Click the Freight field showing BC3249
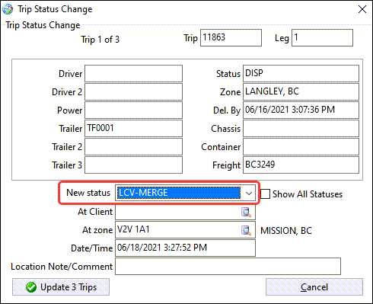 pos(301,165)
